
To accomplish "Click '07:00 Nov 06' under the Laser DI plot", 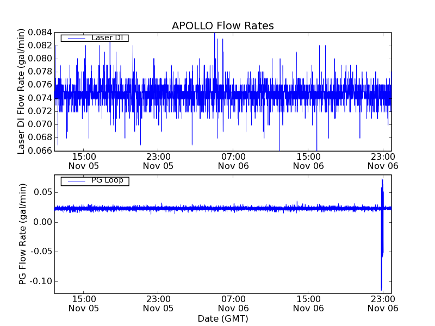I will click(233, 161).
